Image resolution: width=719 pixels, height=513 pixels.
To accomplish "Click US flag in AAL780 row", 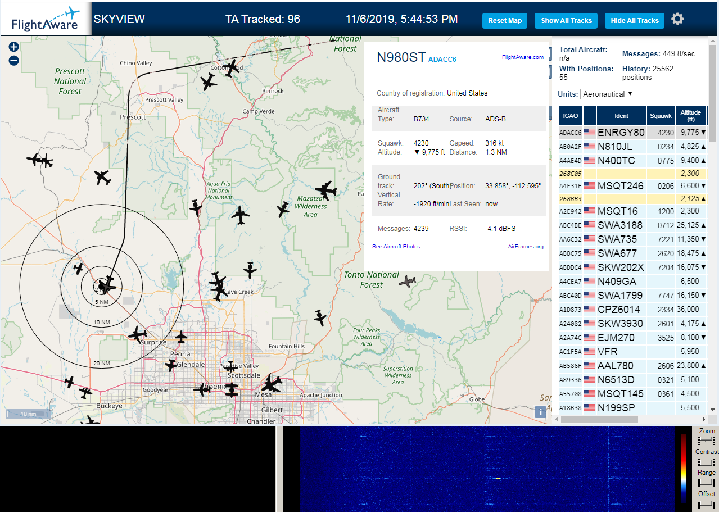I will tap(590, 366).
